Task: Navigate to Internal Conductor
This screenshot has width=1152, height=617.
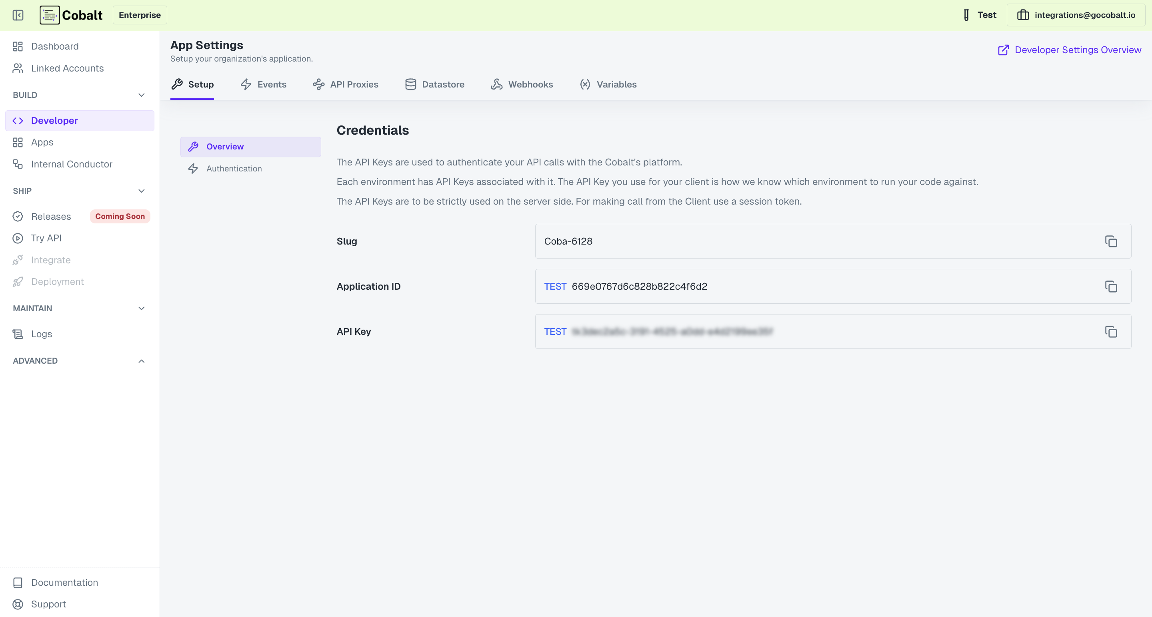Action: [x=72, y=164]
